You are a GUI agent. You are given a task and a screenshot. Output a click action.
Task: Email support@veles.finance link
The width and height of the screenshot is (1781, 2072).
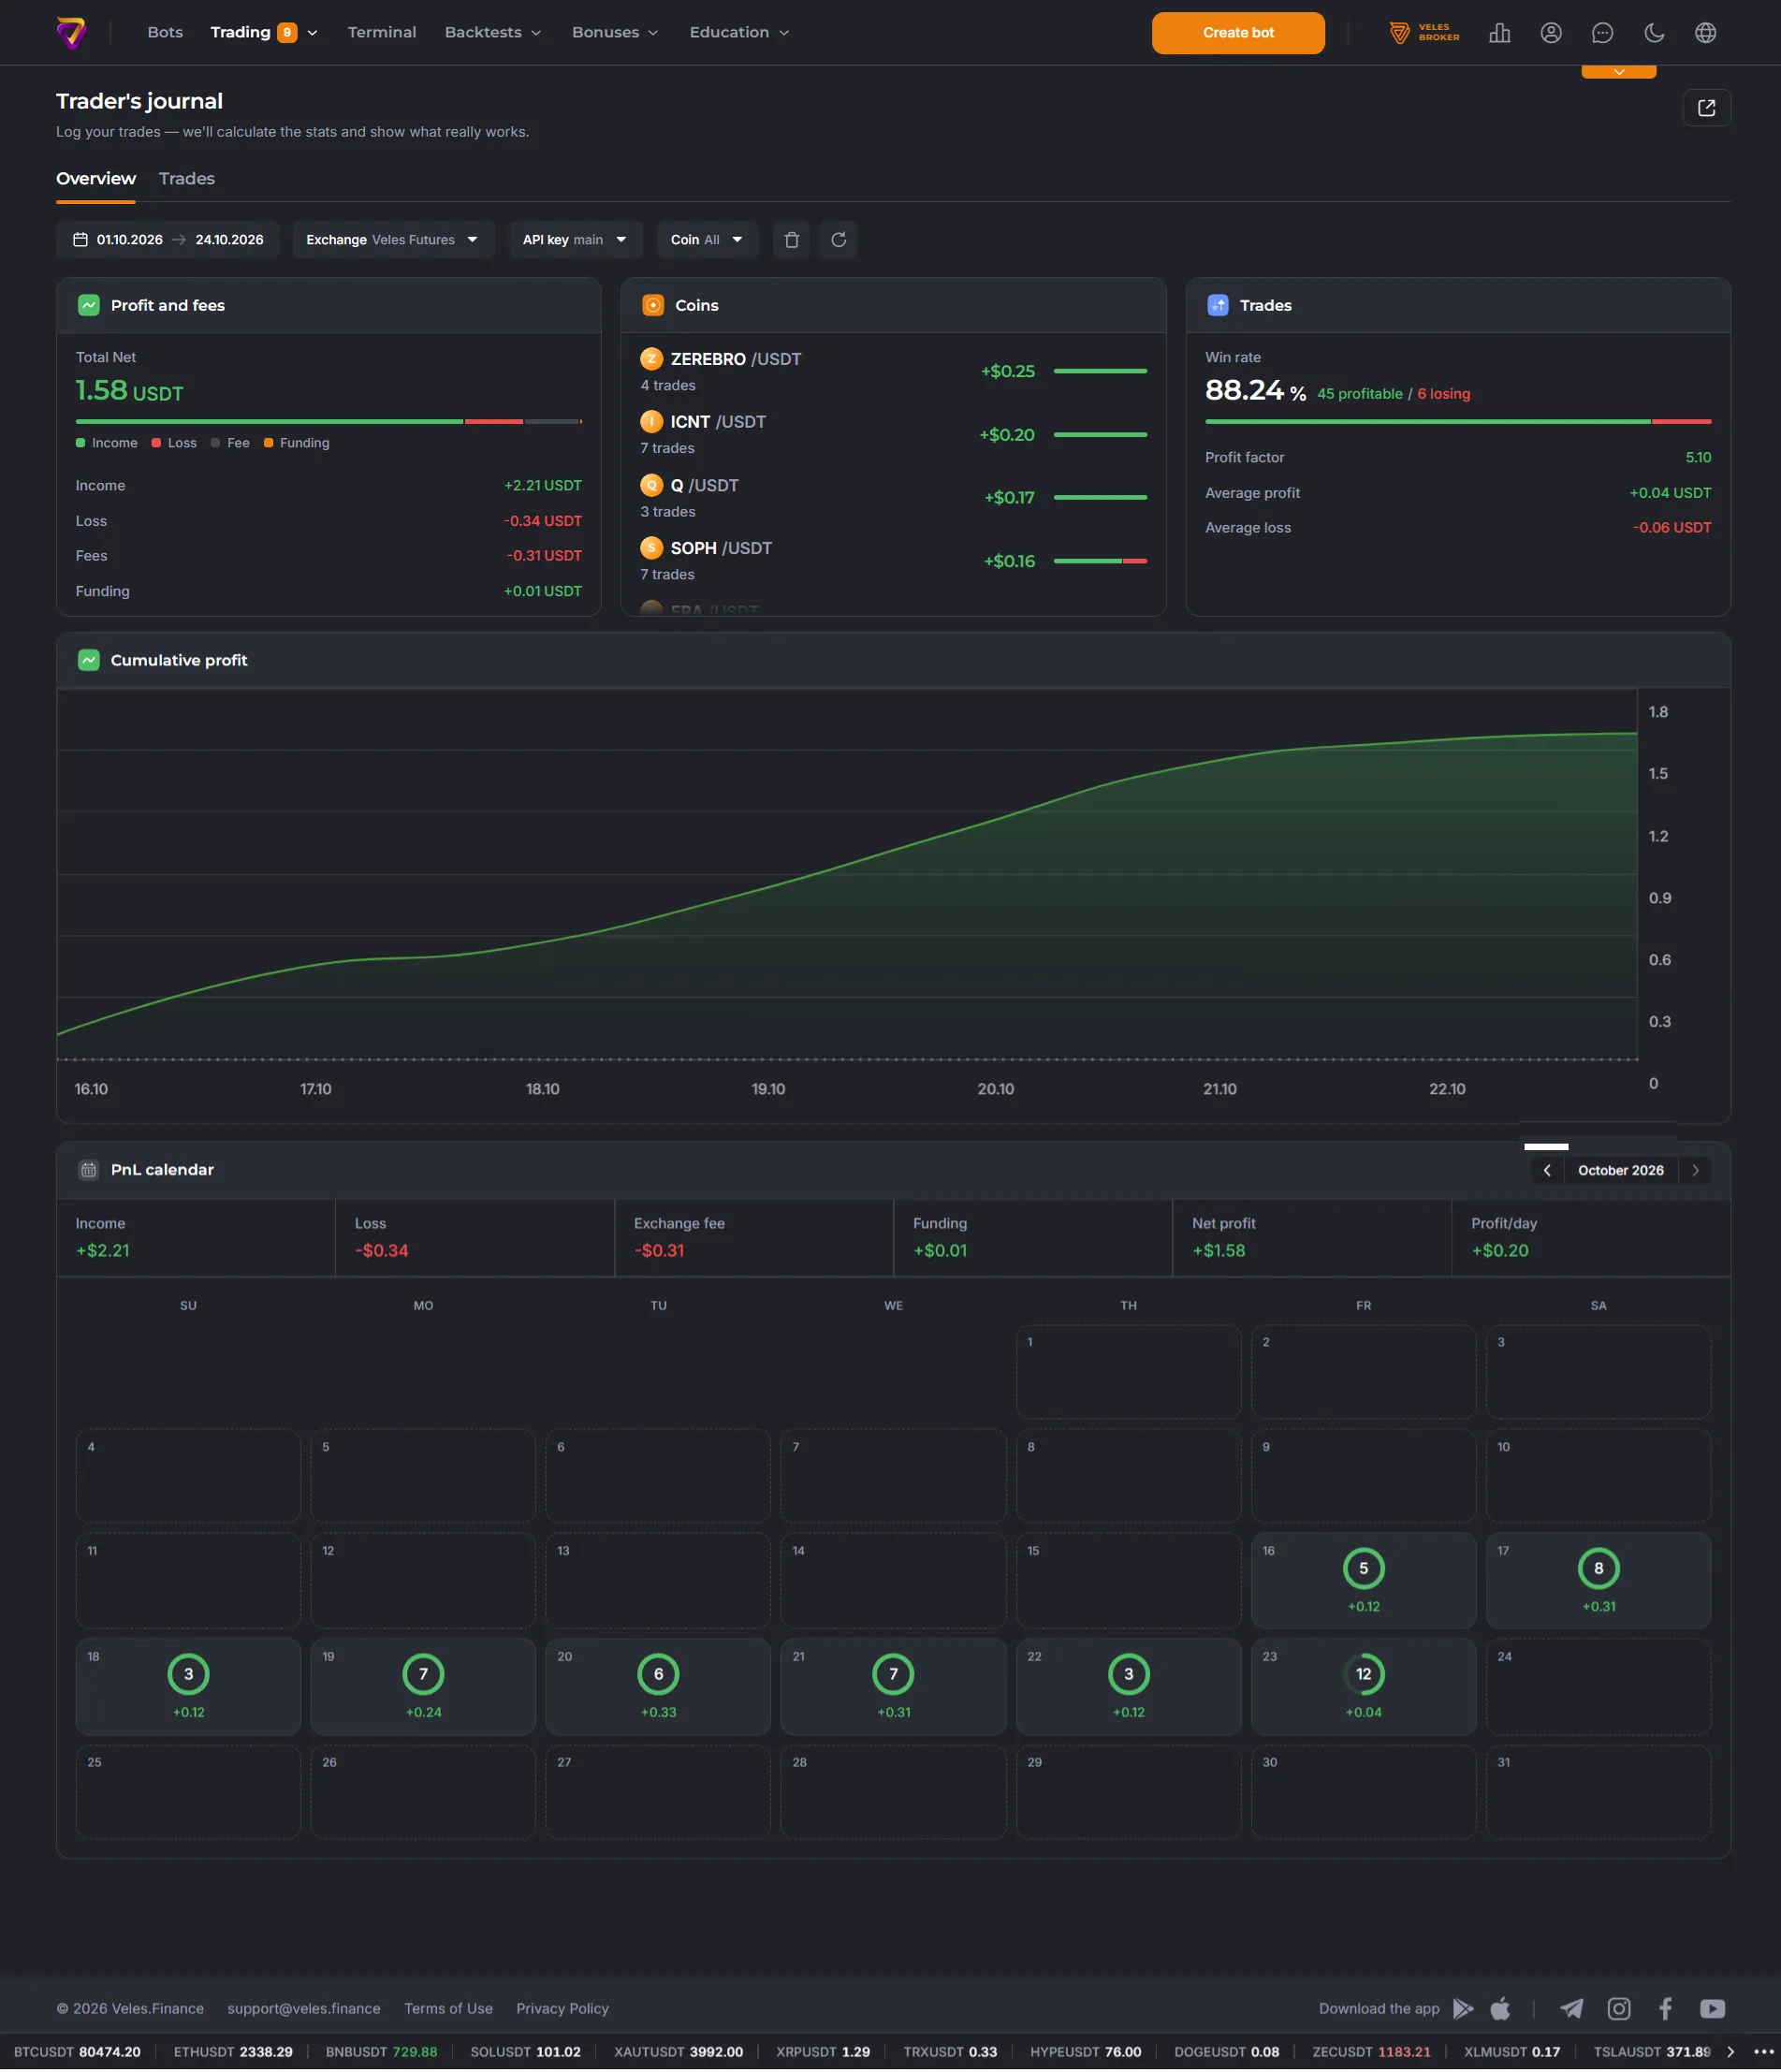click(304, 2009)
